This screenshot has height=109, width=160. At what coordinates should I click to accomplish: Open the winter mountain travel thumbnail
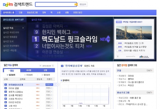point(134,33)
